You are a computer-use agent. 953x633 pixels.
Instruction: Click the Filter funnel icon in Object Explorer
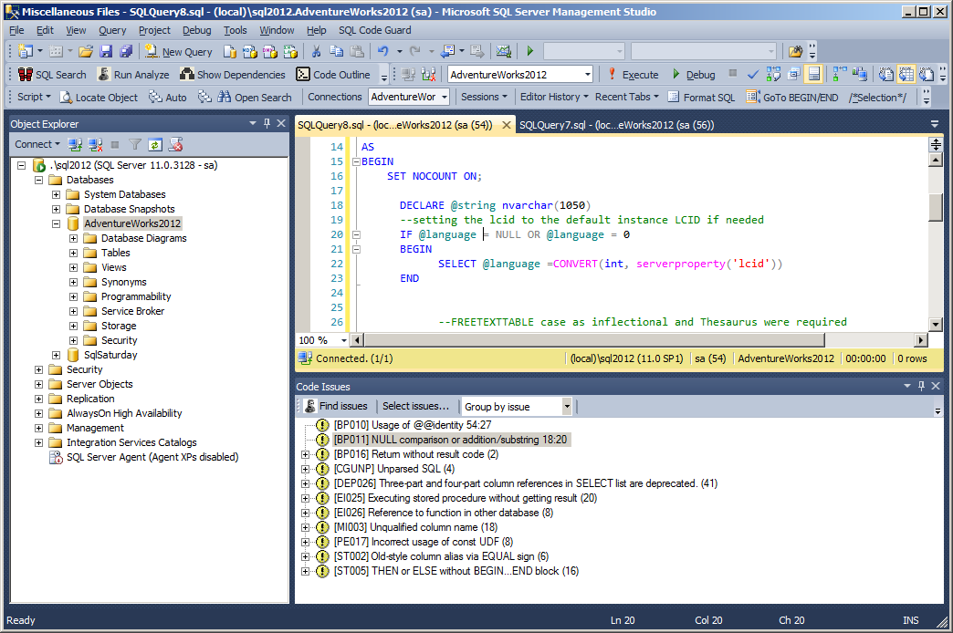[135, 144]
